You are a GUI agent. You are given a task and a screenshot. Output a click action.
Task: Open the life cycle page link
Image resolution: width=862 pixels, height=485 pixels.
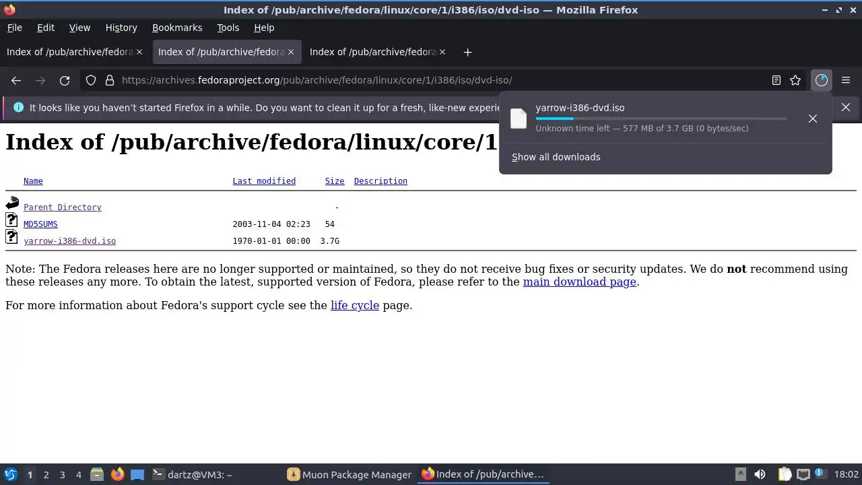tap(355, 305)
